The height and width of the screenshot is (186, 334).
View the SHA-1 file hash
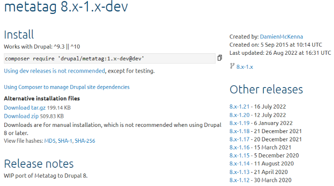[65, 141]
